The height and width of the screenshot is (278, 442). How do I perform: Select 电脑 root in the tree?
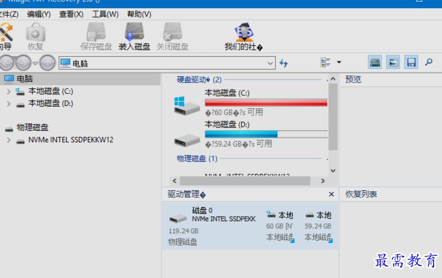[x=80, y=79]
